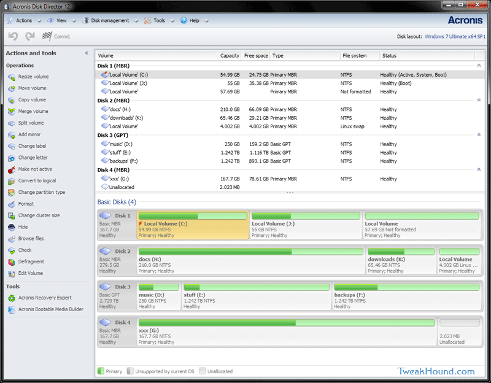Click the Edit Volume icon
This screenshot has width=491, height=383.
click(12, 274)
